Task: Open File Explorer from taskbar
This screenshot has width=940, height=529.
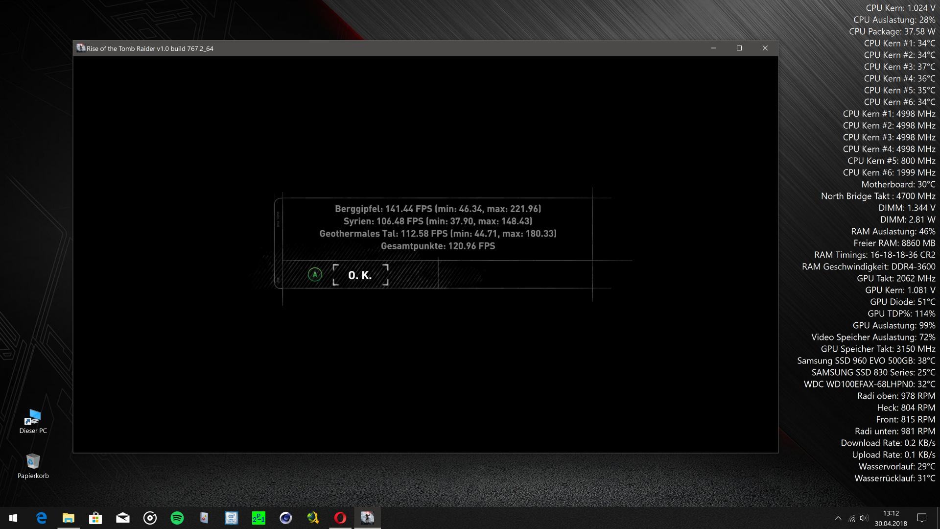Action: click(x=69, y=518)
